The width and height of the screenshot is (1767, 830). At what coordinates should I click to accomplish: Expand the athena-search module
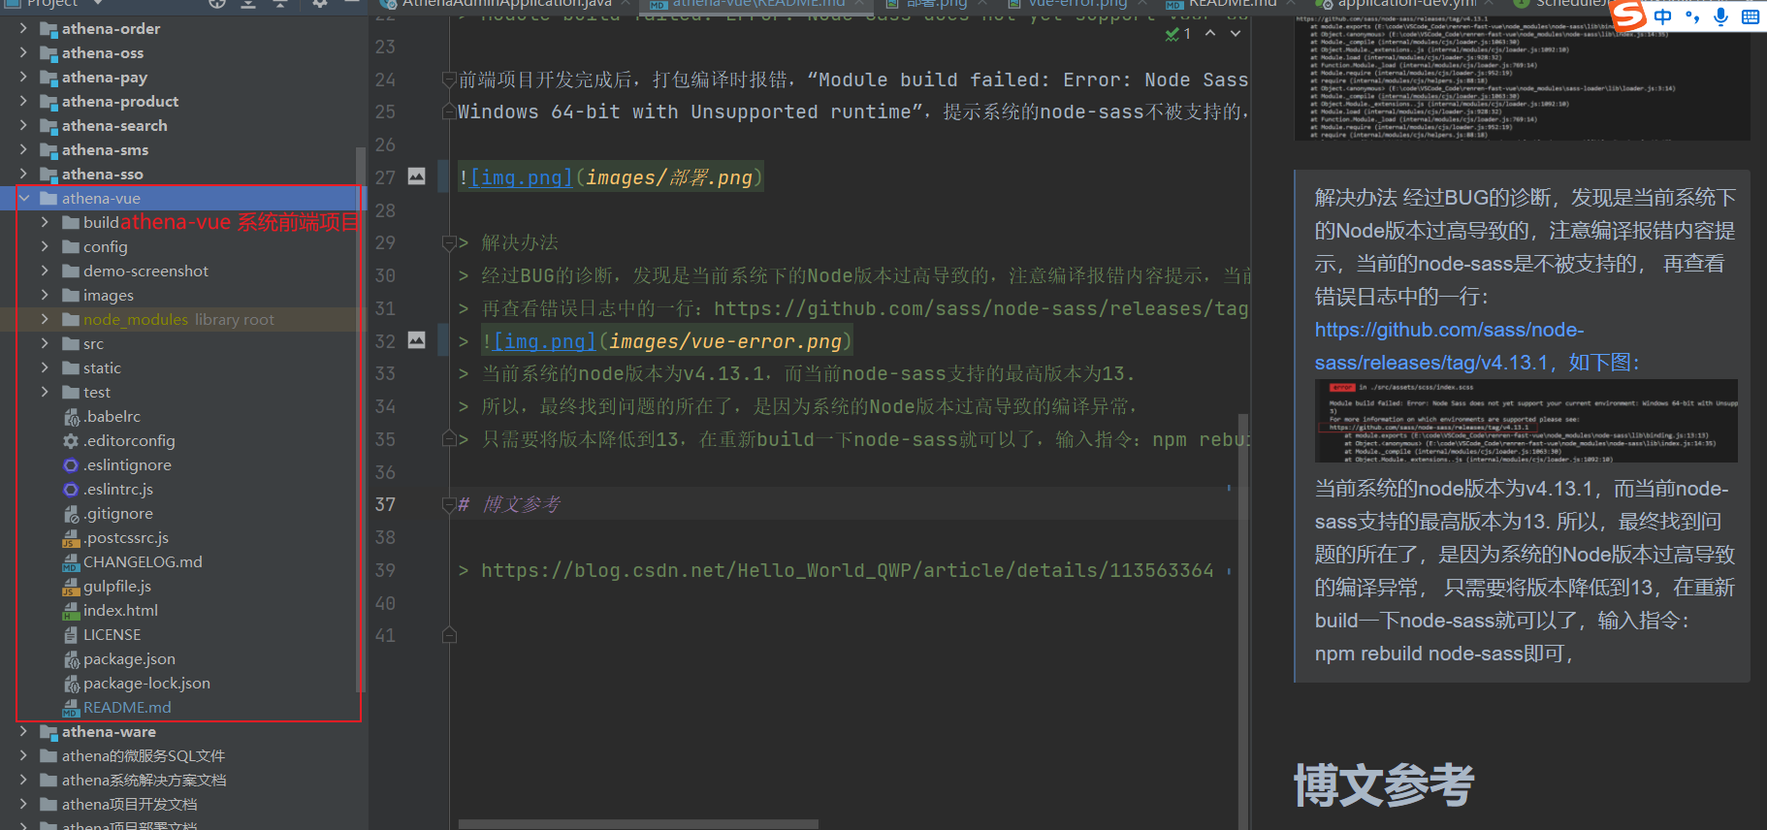tap(23, 125)
